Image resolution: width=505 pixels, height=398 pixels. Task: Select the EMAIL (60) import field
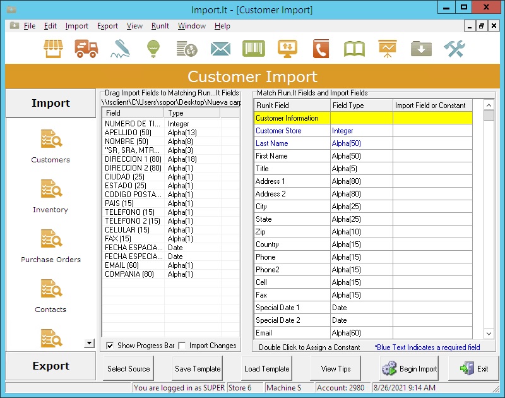[x=122, y=265]
